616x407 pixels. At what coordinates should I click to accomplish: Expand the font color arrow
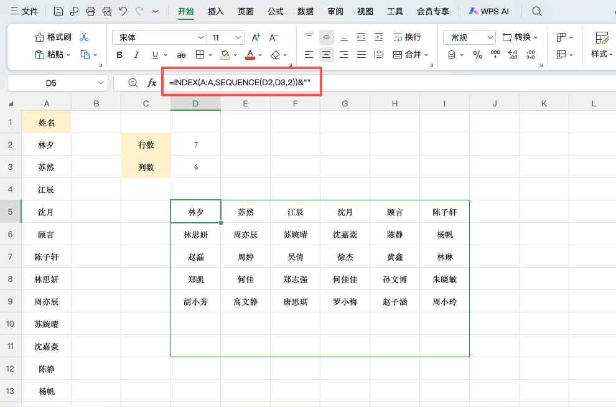click(260, 55)
